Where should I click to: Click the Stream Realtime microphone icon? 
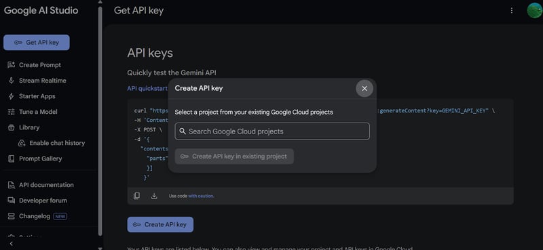pyautogui.click(x=12, y=81)
